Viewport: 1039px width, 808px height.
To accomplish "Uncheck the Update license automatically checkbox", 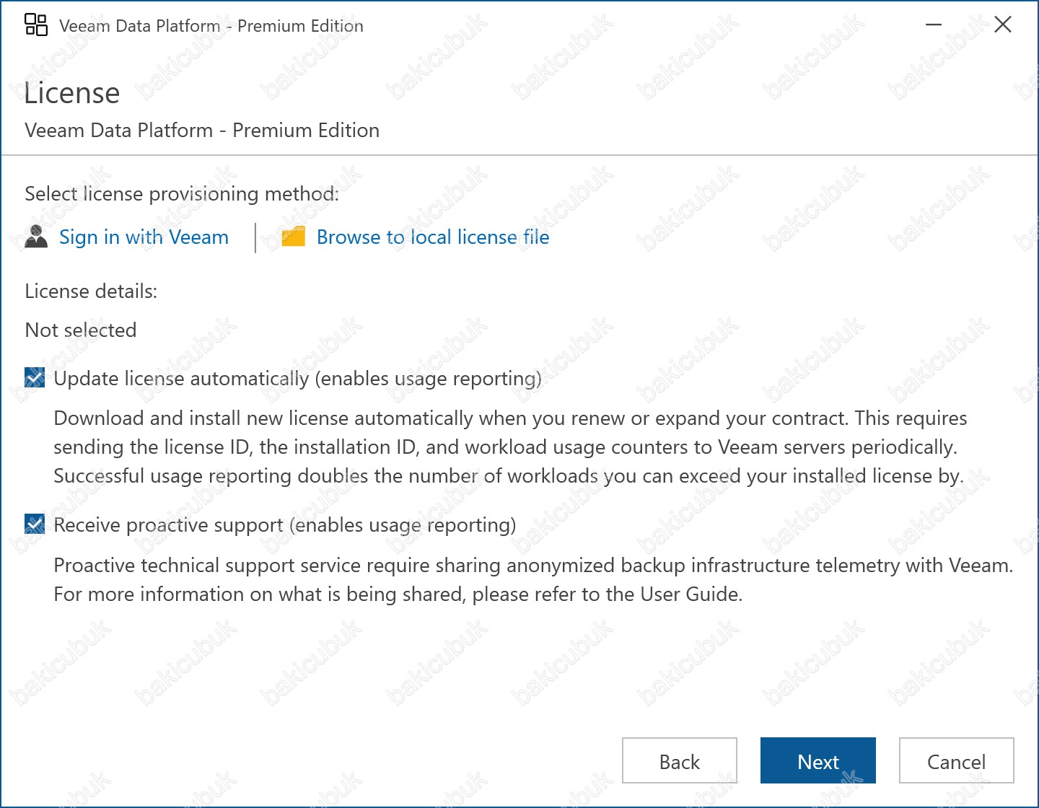I will pyautogui.click(x=35, y=378).
